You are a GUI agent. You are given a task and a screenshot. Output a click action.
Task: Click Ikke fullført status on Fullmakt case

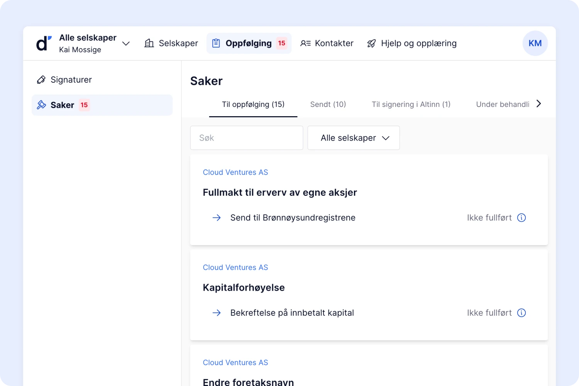pos(489,218)
